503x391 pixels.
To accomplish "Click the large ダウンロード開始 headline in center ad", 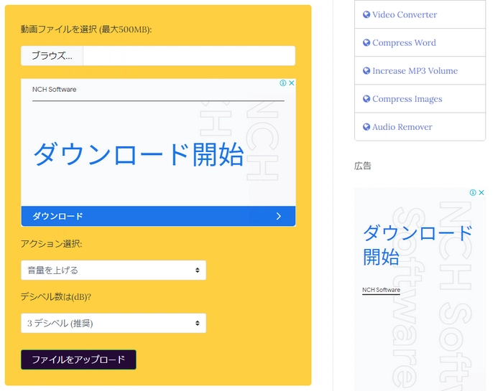I will (138, 154).
